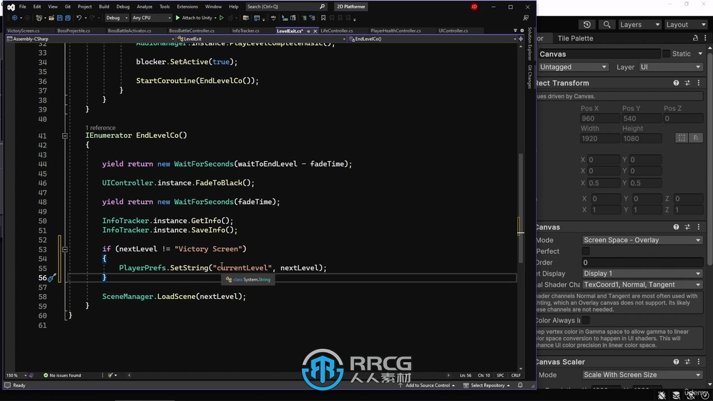The image size is (713, 401).
Task: Click Add to Source Control in status bar
Action: pos(427,385)
